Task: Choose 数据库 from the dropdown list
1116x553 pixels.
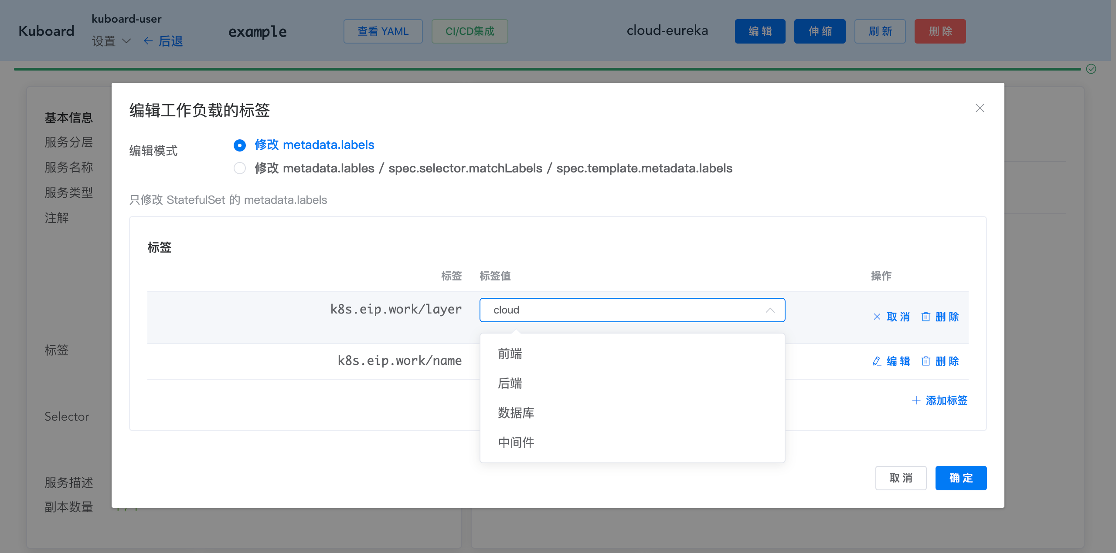Action: click(x=632, y=413)
